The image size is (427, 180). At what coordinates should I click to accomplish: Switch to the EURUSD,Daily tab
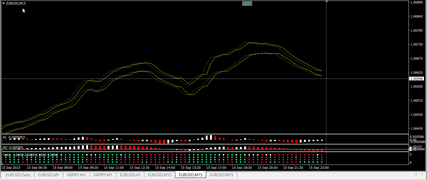(x=18, y=175)
